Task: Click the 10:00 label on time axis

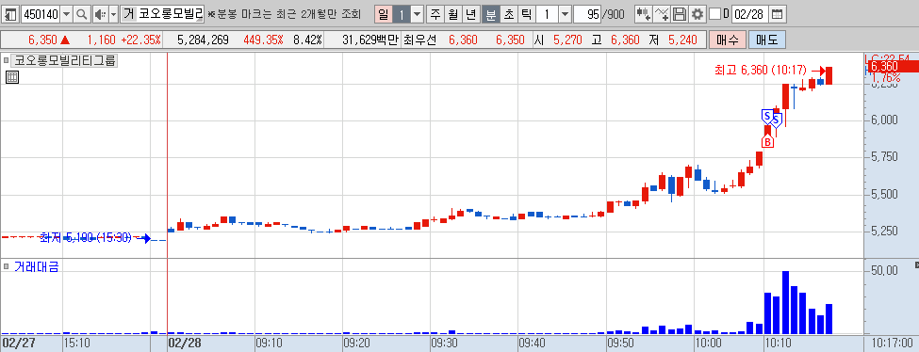Action: pyautogui.click(x=708, y=343)
